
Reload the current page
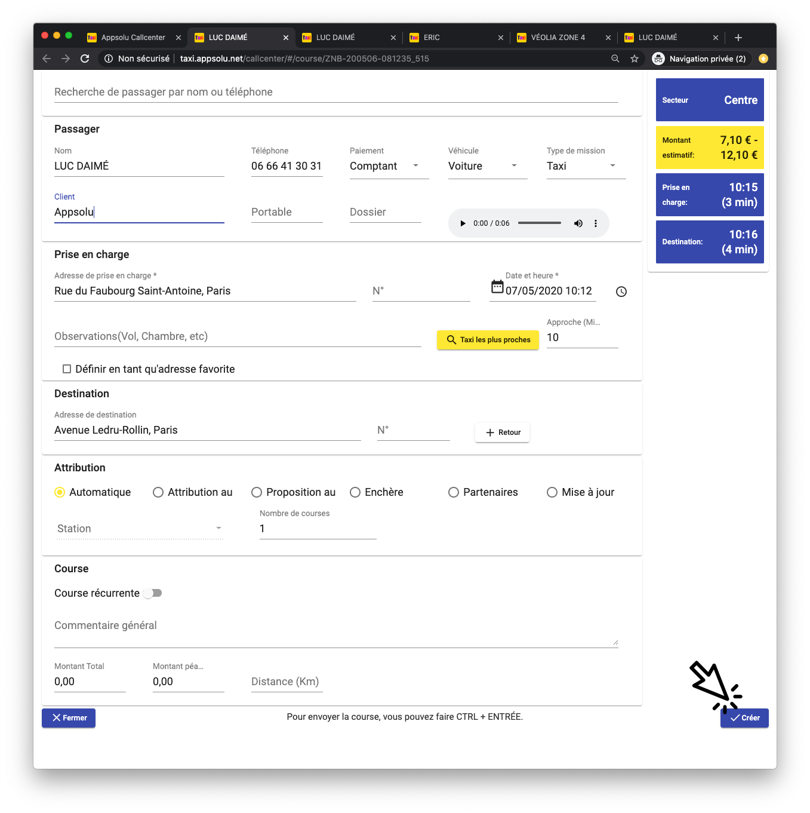85,59
